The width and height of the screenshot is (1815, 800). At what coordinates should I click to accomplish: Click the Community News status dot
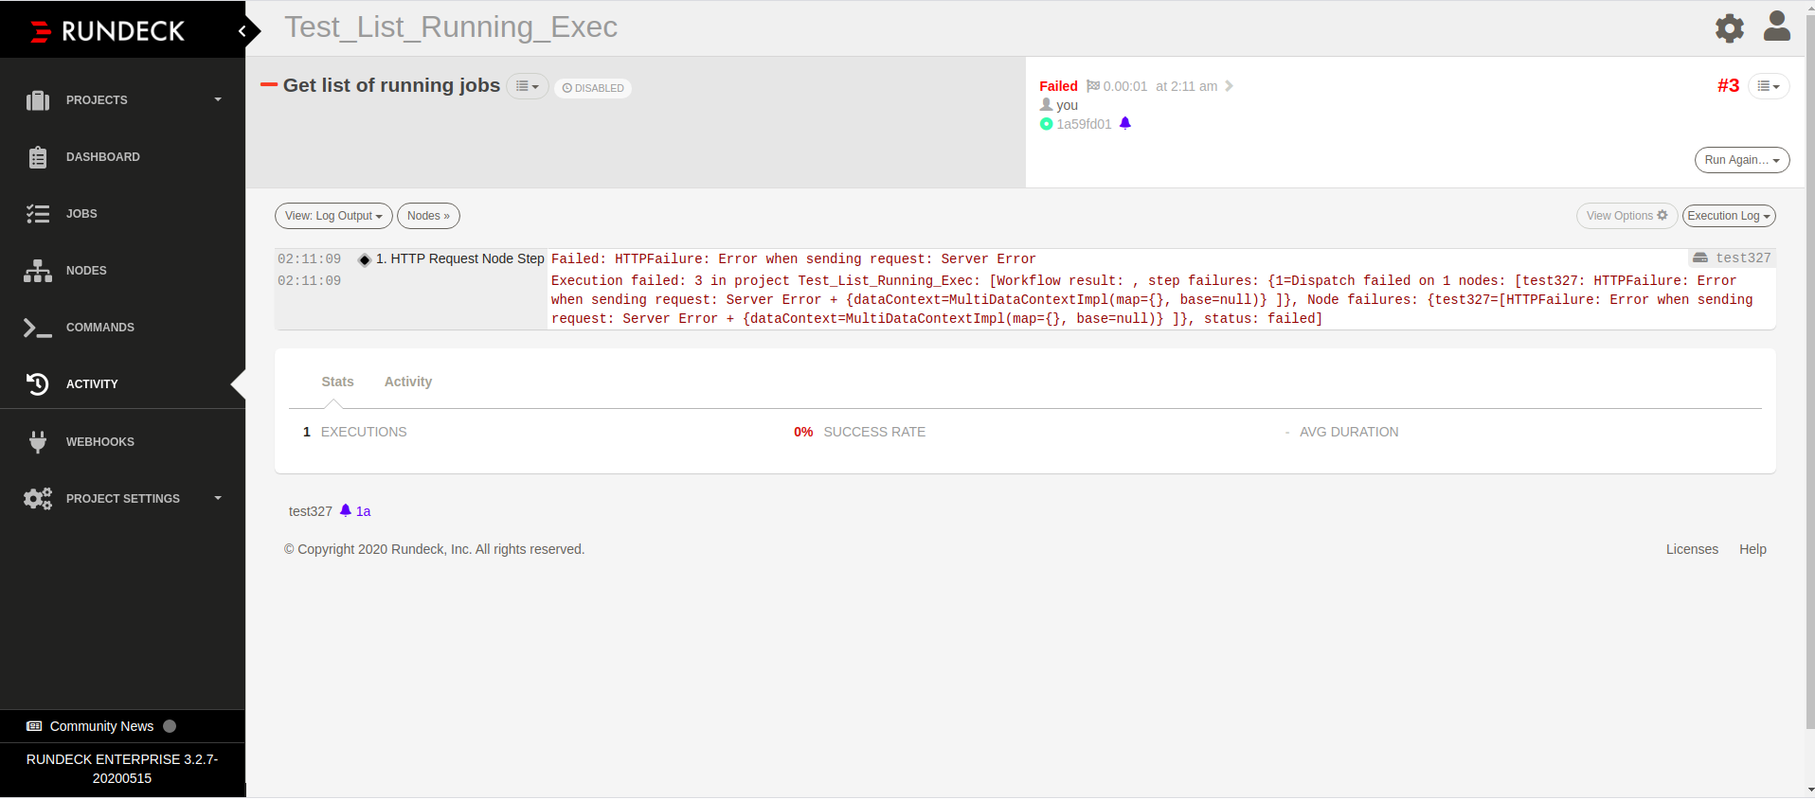pos(170,726)
